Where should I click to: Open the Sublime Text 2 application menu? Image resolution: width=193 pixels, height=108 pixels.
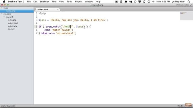[16, 1]
